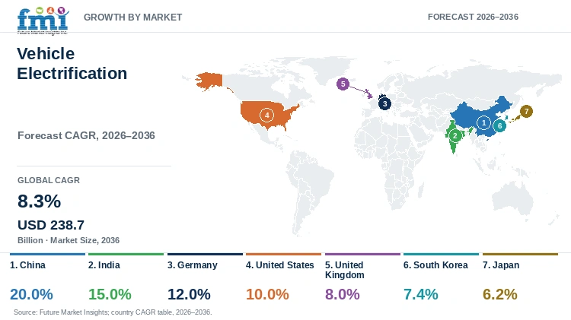Viewport: 571px width, 320px height.
Task: Click the 'Vehicle Electrification' title
Action: point(72,63)
